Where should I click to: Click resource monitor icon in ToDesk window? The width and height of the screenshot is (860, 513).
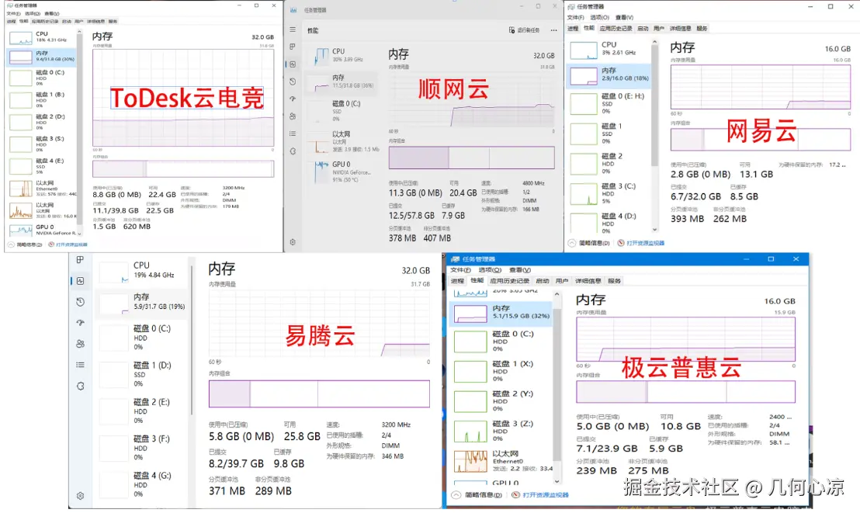click(51, 244)
